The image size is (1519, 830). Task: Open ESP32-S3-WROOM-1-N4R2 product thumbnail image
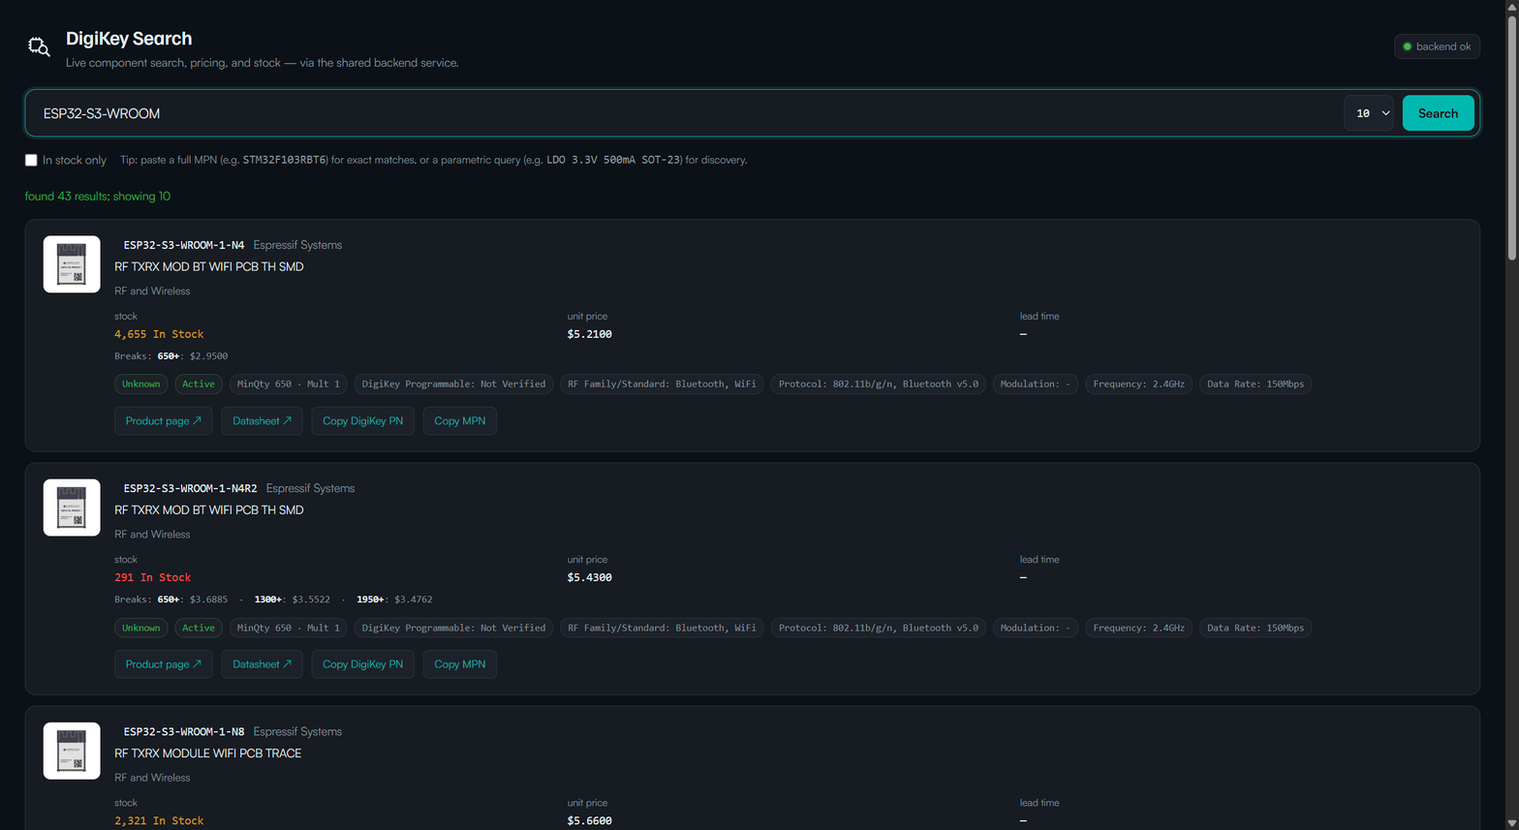72,507
